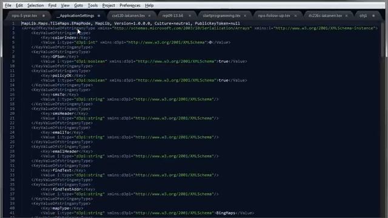Screen dimensions: 388x218
Task: Open the Selection menu
Action: (x=35, y=5)
